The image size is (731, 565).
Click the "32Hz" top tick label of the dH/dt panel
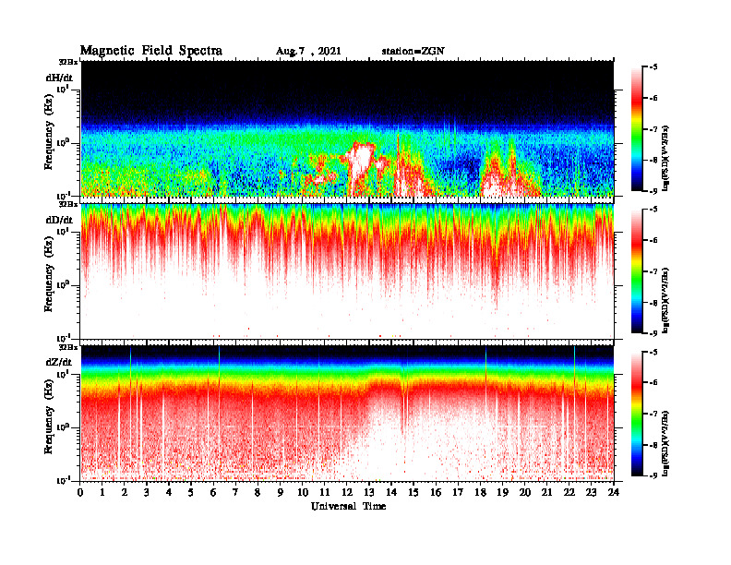pyautogui.click(x=68, y=62)
